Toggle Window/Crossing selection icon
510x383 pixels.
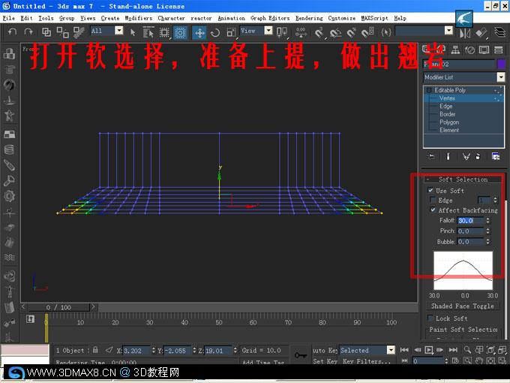180,32
